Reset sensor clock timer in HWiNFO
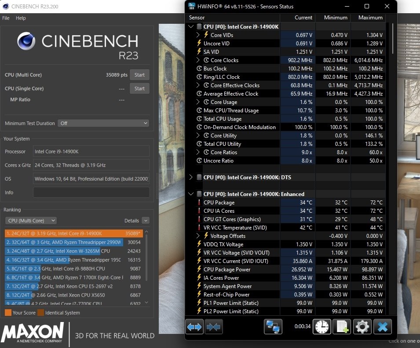Screen dimensions: 420x348 (x=321, y=326)
